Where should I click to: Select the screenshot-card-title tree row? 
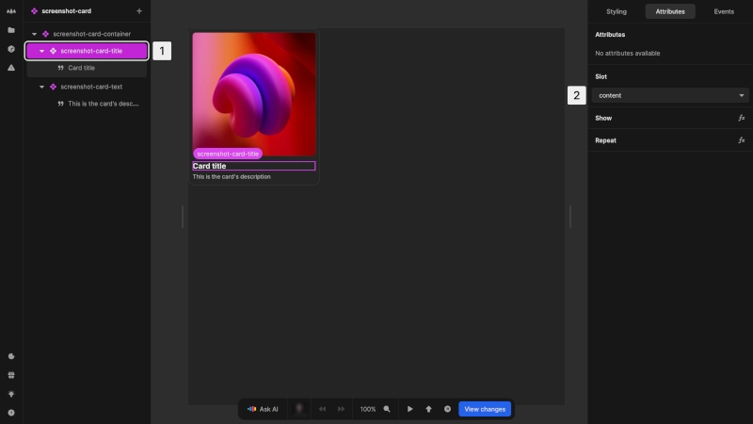87,51
